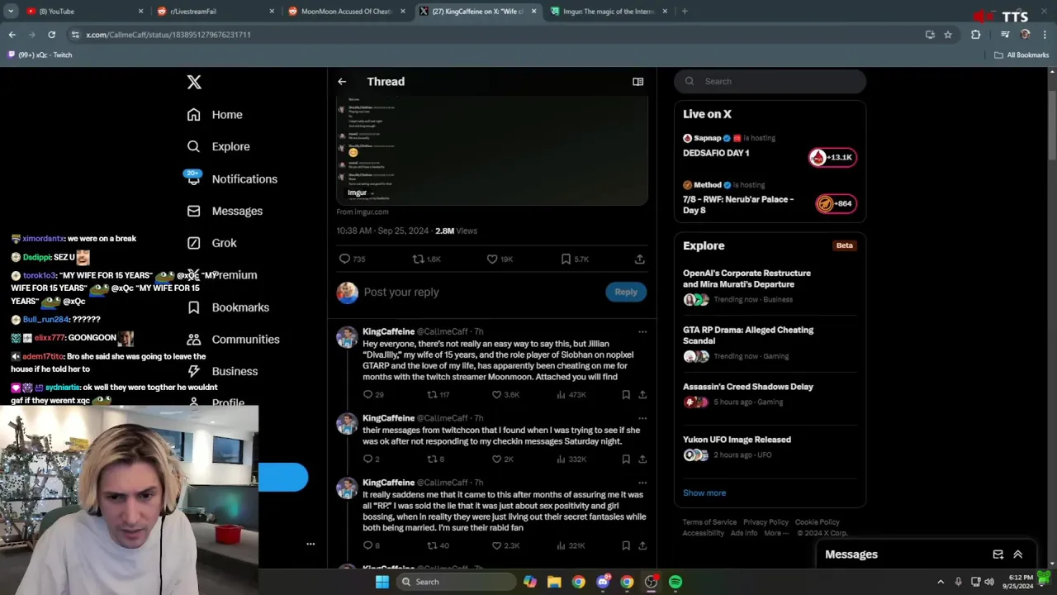Viewport: 1057px width, 595px height.
Task: Open Explore in X sidebar
Action: click(218, 146)
